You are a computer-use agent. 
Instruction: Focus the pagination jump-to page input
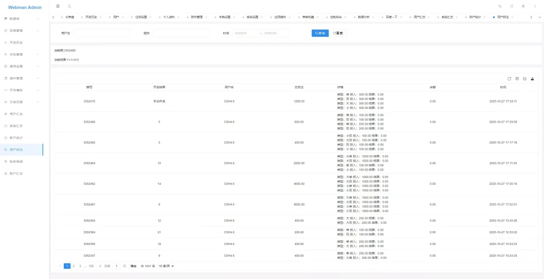point(116,266)
